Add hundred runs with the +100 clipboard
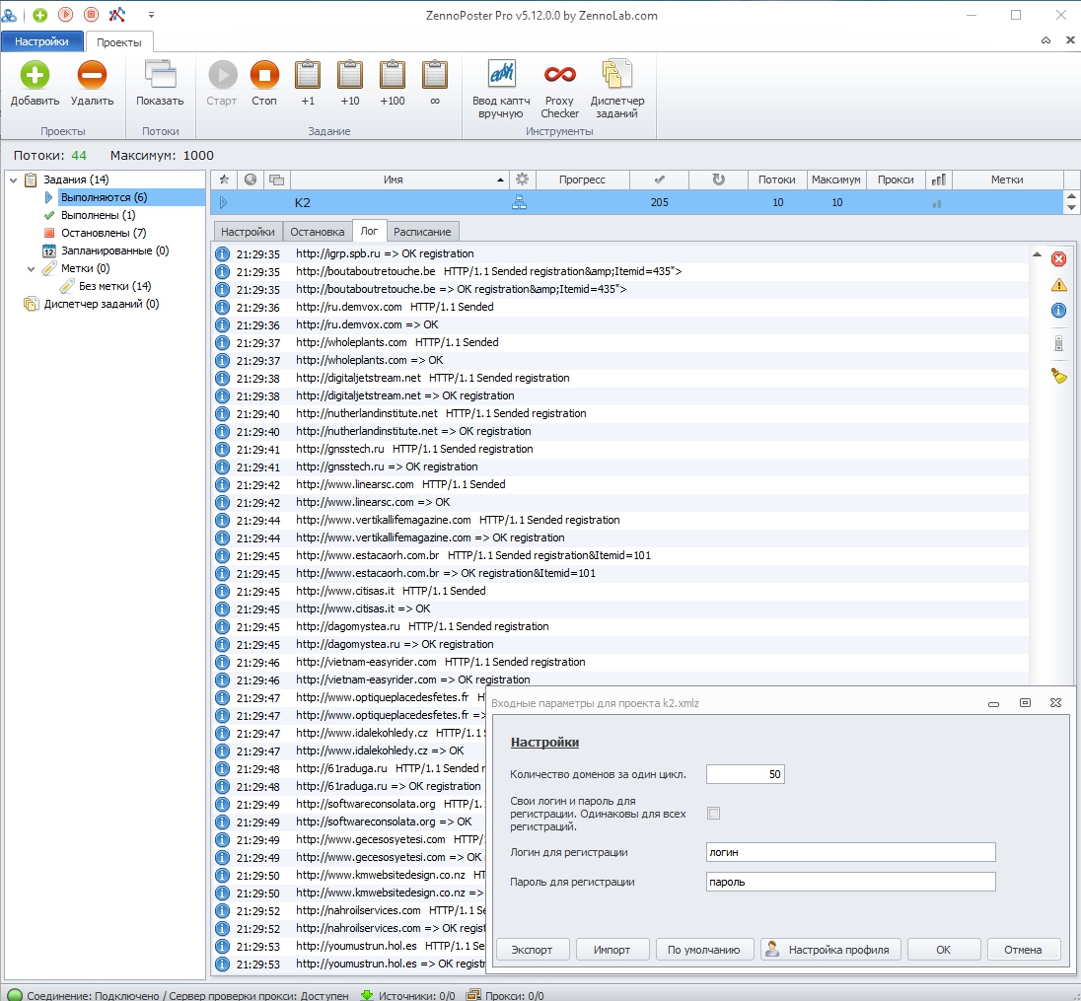Image resolution: width=1081 pixels, height=1001 pixels. 393,84
